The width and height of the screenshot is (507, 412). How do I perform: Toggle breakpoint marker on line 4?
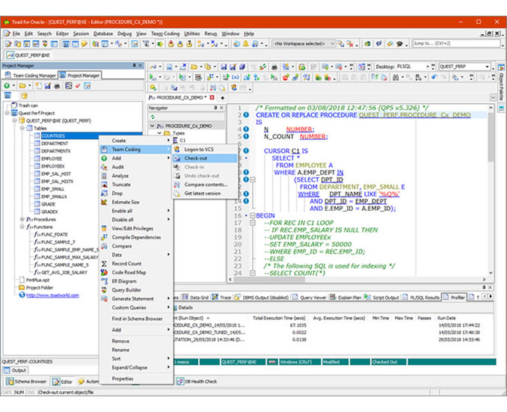[246, 129]
